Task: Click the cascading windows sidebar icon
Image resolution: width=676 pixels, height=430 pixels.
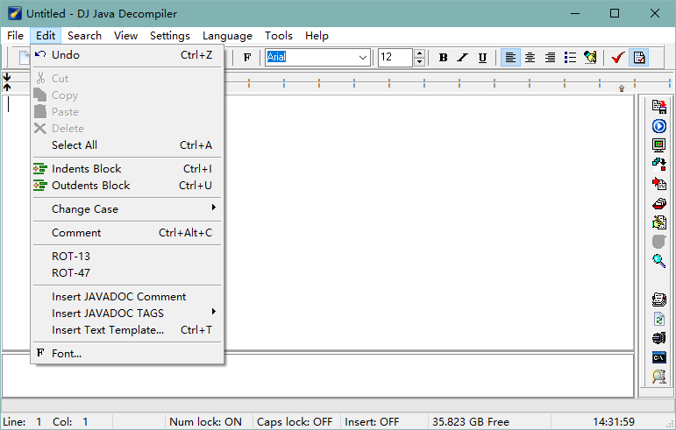Action: click(658, 164)
